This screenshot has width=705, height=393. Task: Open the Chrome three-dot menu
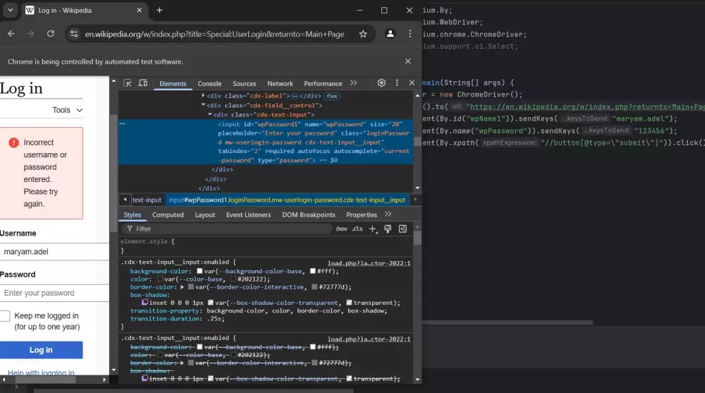(410, 34)
